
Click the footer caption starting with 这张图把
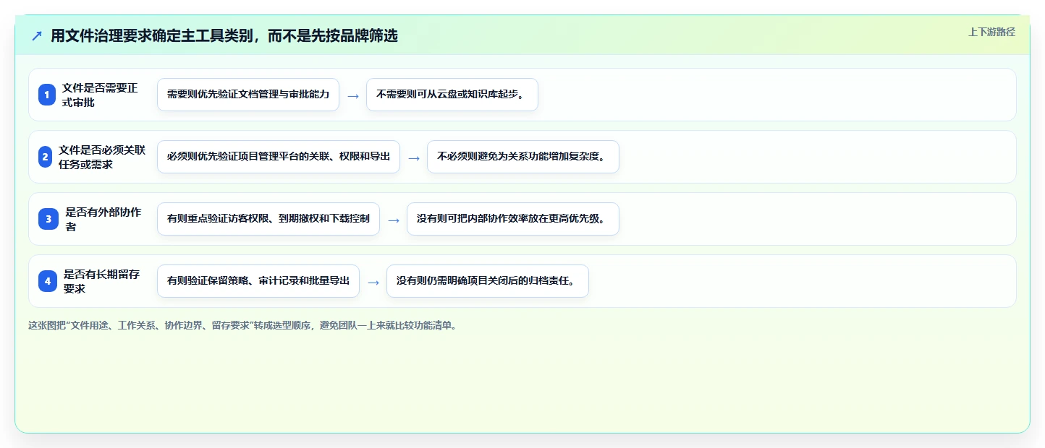242,325
